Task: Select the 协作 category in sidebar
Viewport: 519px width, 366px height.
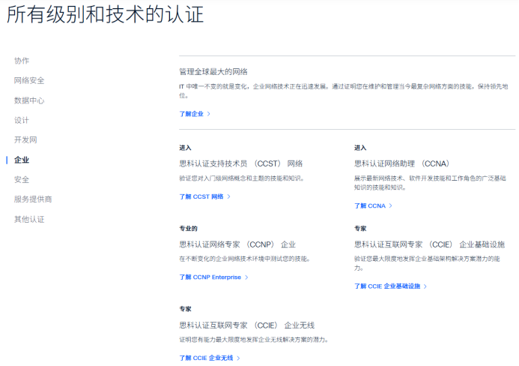Action: click(x=22, y=61)
